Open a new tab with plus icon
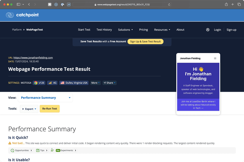The height and width of the screenshot is (162, 244). click(233, 4)
